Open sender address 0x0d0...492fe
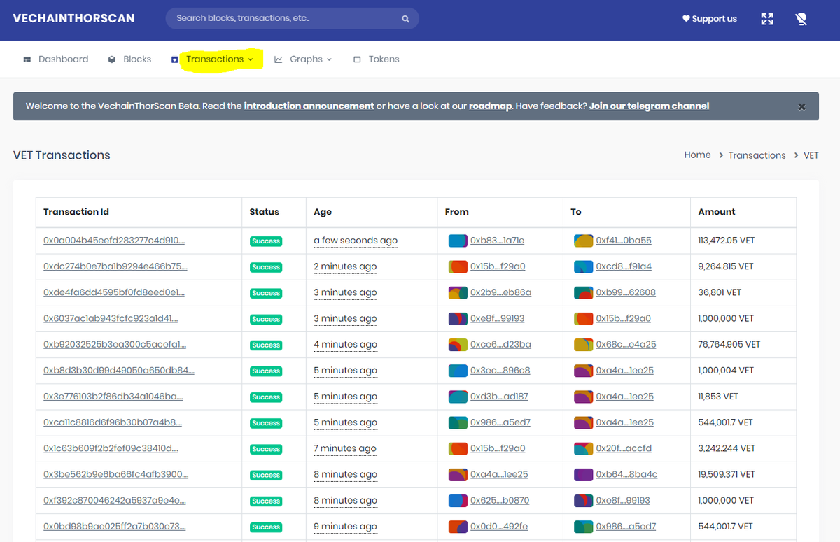This screenshot has height=542, width=840. pos(499,526)
